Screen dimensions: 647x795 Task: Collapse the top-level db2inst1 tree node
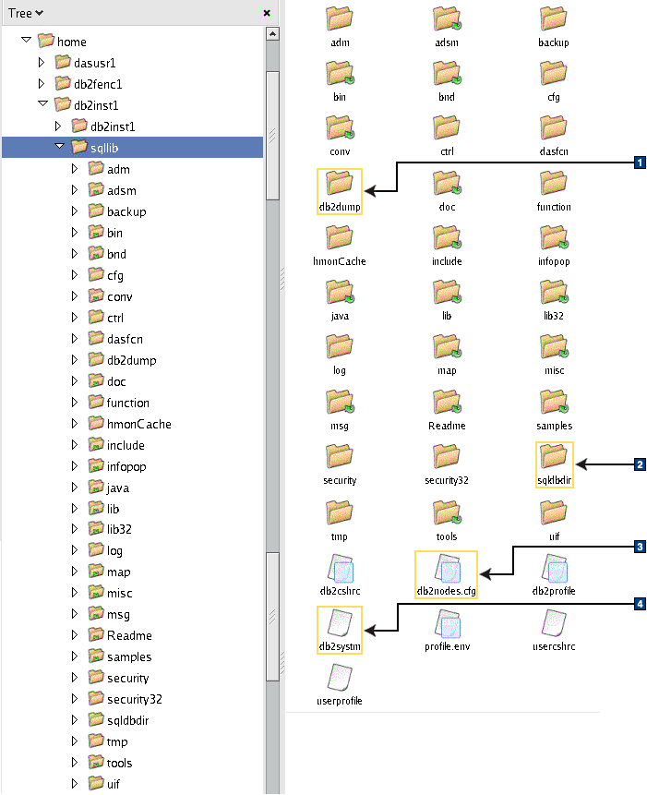43,103
